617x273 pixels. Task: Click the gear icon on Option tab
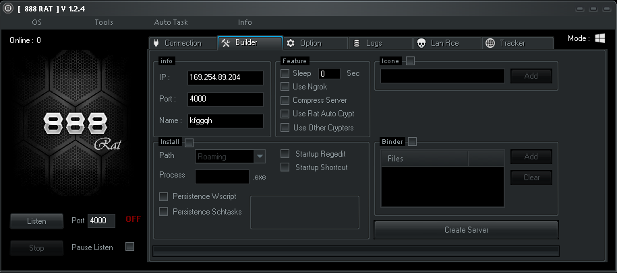(291, 43)
